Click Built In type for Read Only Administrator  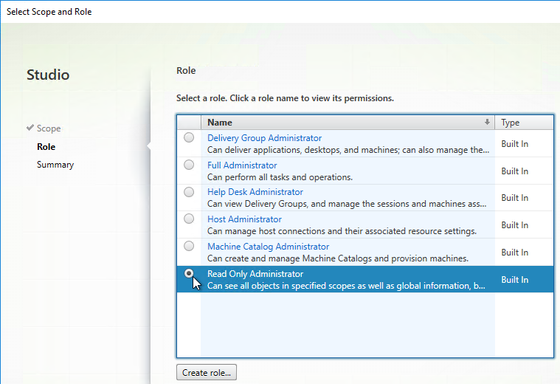click(515, 280)
